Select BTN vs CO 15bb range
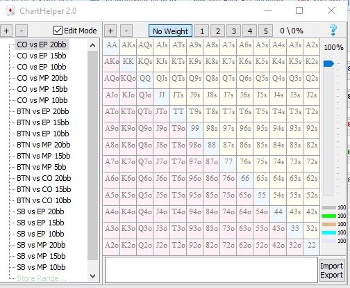The image size is (350, 288). [44, 189]
